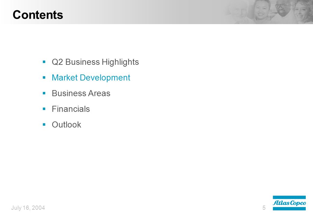This screenshot has width=313, height=217.
Task: Click bullet square beside Market Development
Action: point(44,77)
